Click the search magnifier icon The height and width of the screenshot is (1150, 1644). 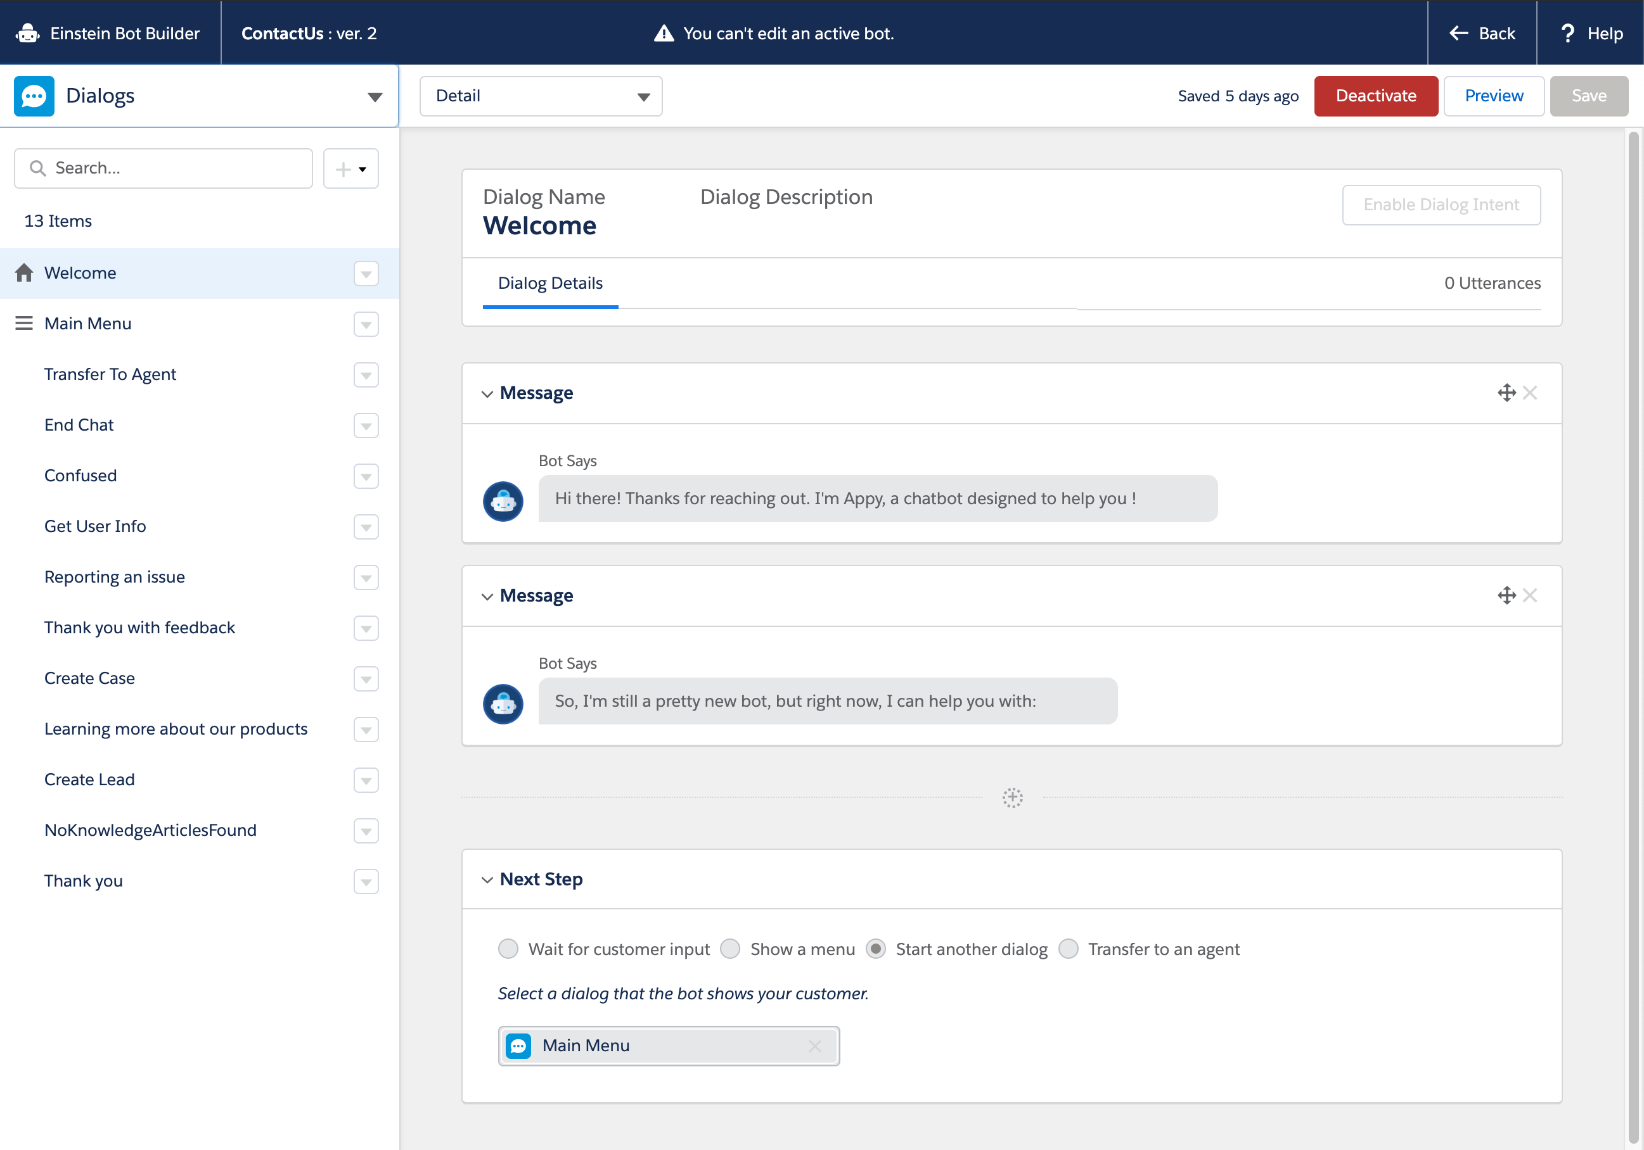point(37,168)
